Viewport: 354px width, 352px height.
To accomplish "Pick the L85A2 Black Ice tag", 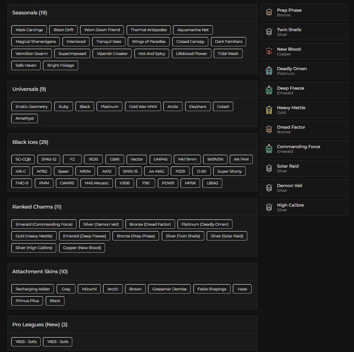I will [213, 183].
